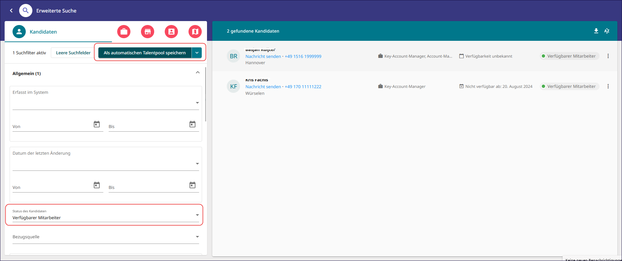Image resolution: width=622 pixels, height=261 pixels.
Task: Open Datum der letzten Änderung dropdown
Action: coord(106,164)
